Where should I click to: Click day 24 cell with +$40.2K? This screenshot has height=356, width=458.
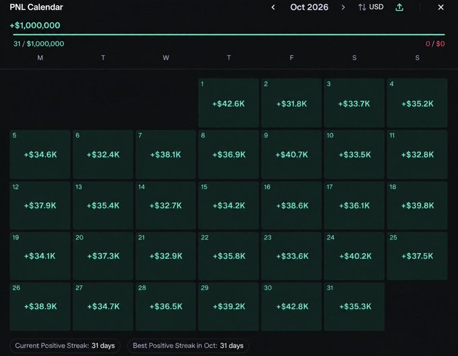pos(354,256)
